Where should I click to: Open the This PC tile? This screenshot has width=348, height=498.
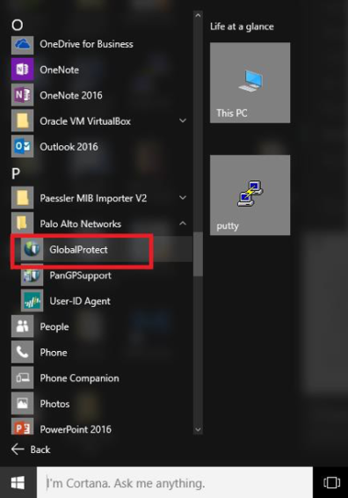pos(250,83)
